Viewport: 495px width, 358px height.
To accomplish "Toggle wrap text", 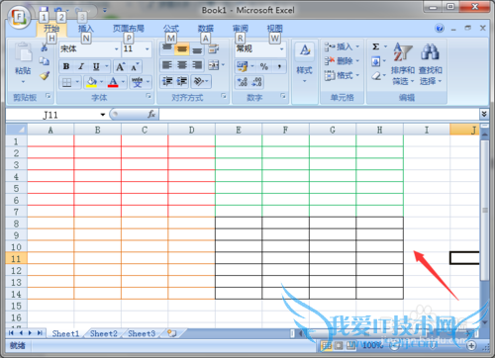I will pyautogui.click(x=214, y=49).
